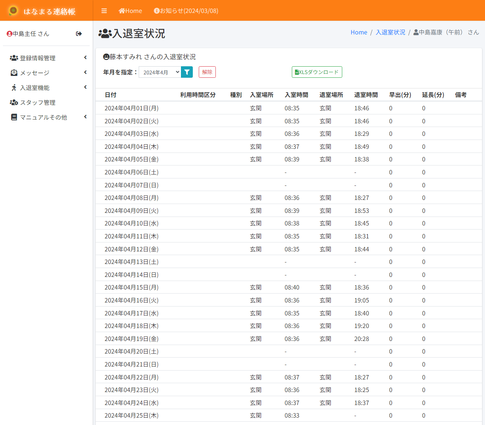Go to Home in top navbar
Viewport: 485px width, 425px height.
(130, 11)
